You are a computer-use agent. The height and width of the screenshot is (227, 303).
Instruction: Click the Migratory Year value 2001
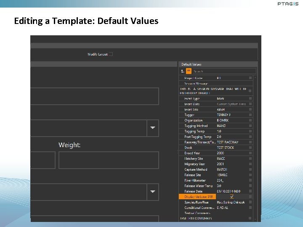click(x=220, y=164)
